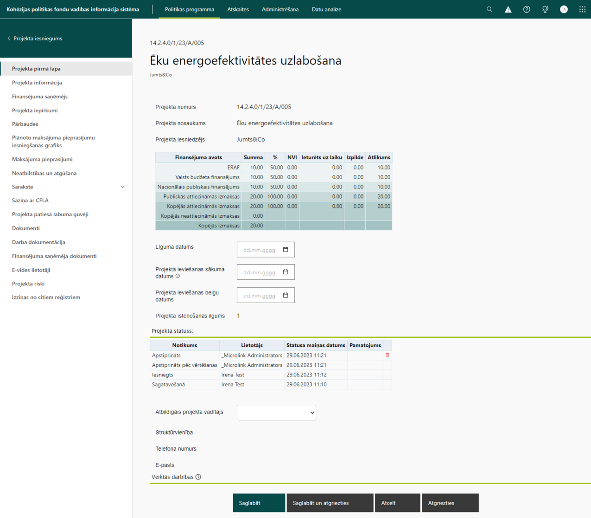
Task: Click the lightbulb icon in top bar
Action: [545, 9]
